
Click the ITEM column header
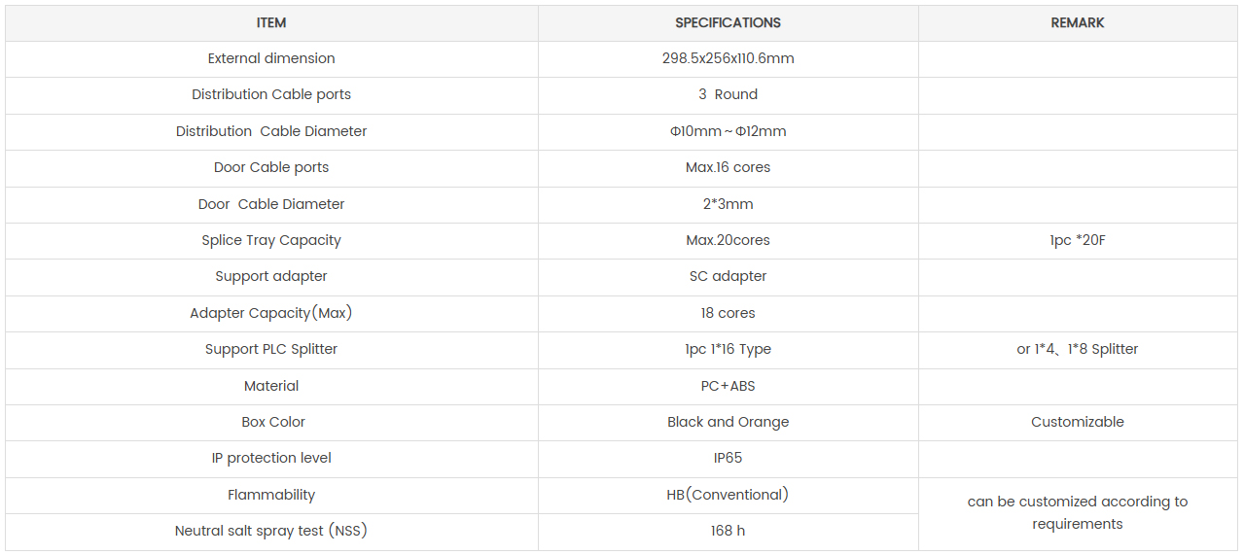pyautogui.click(x=271, y=22)
